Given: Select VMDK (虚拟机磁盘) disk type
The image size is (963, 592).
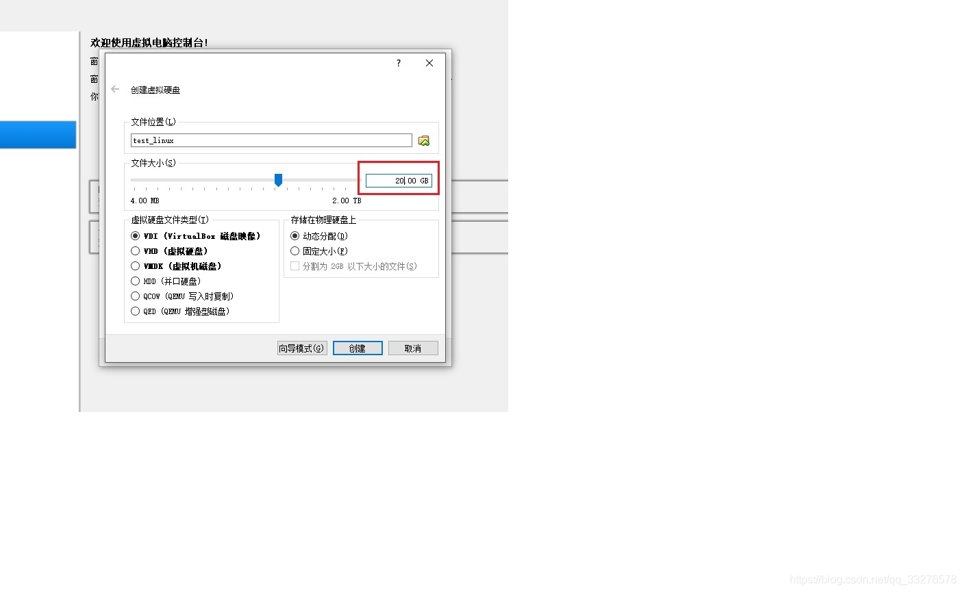Looking at the screenshot, I should click(175, 266).
